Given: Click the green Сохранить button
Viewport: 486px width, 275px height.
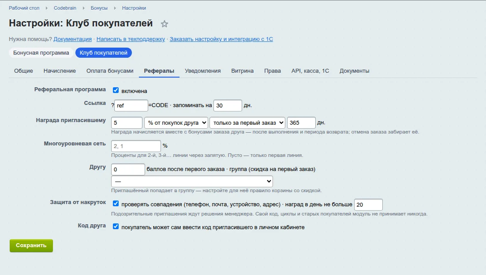Looking at the screenshot, I should pos(31,245).
